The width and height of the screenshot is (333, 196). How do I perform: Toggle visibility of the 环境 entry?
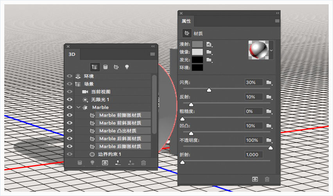(x=70, y=76)
